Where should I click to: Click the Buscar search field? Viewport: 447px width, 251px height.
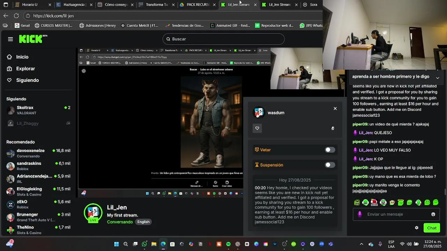223,39
